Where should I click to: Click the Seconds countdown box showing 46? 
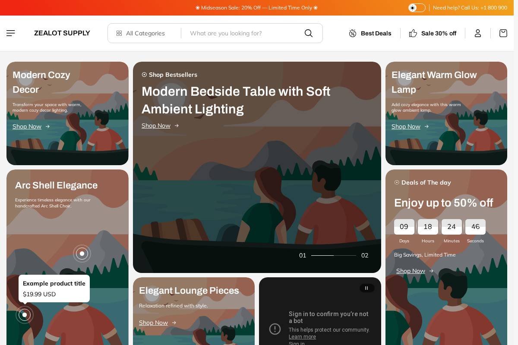(x=475, y=227)
